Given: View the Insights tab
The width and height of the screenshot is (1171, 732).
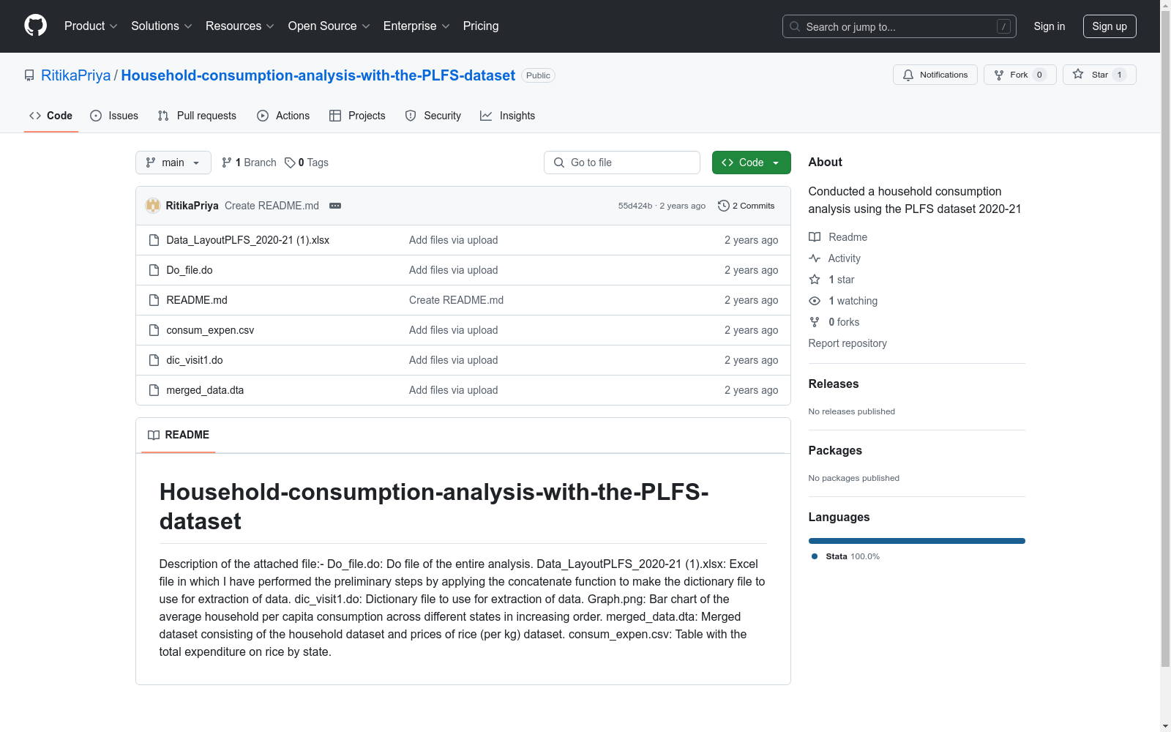Looking at the screenshot, I should [x=508, y=116].
